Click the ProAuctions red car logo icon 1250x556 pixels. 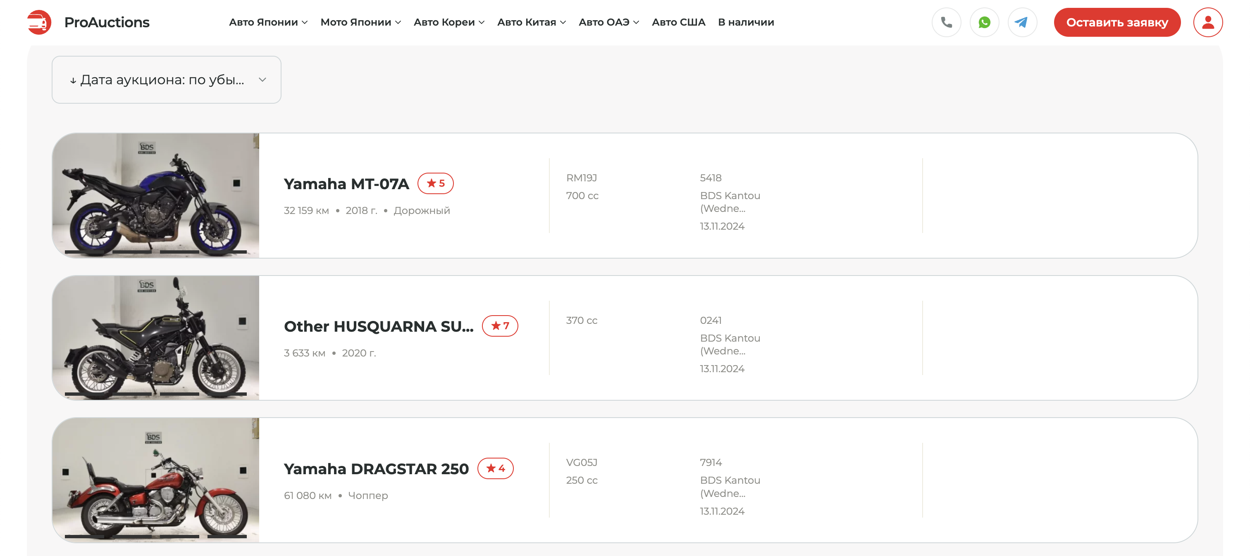pyautogui.click(x=39, y=22)
